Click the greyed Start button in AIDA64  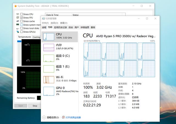(x=21, y=106)
